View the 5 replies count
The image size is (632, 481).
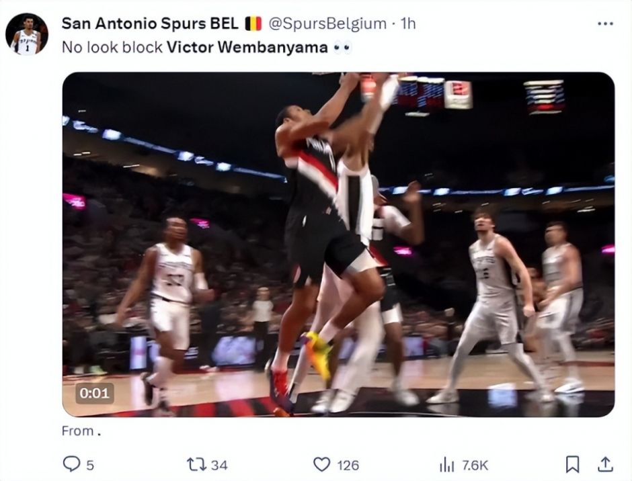click(90, 466)
